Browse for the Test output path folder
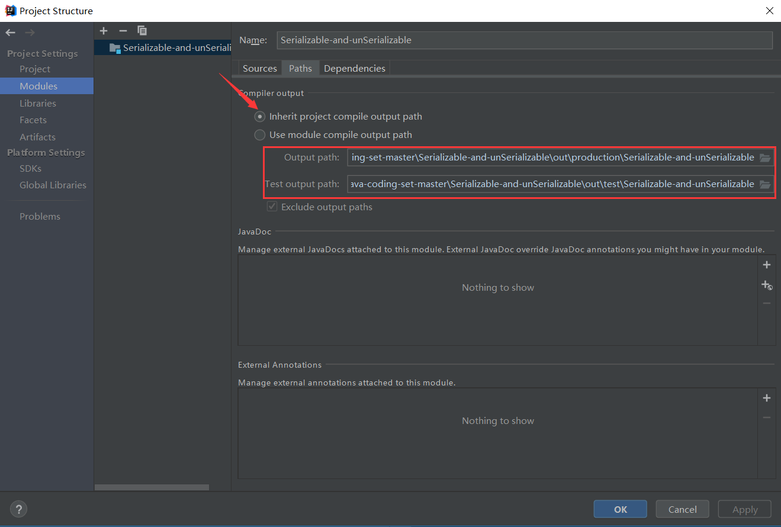 point(765,184)
